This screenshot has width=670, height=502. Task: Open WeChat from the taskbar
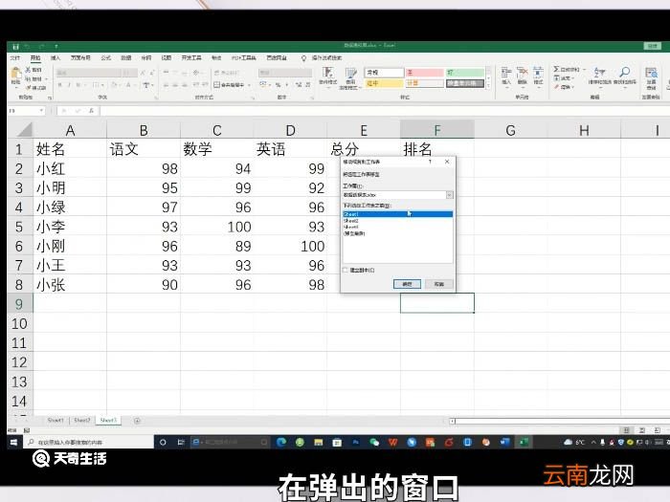tap(374, 442)
